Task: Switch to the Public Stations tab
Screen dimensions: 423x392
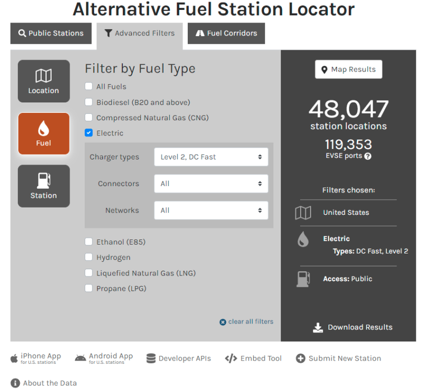Action: (x=51, y=33)
